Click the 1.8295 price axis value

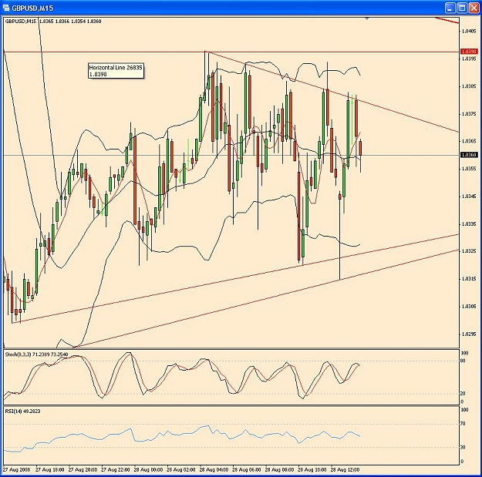click(469, 334)
